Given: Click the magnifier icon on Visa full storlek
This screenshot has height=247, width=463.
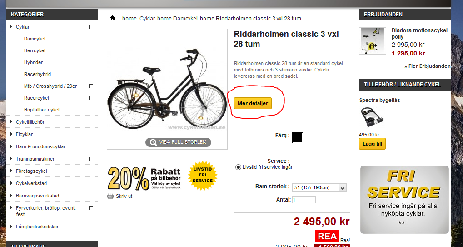Looking at the screenshot, I should (153, 142).
